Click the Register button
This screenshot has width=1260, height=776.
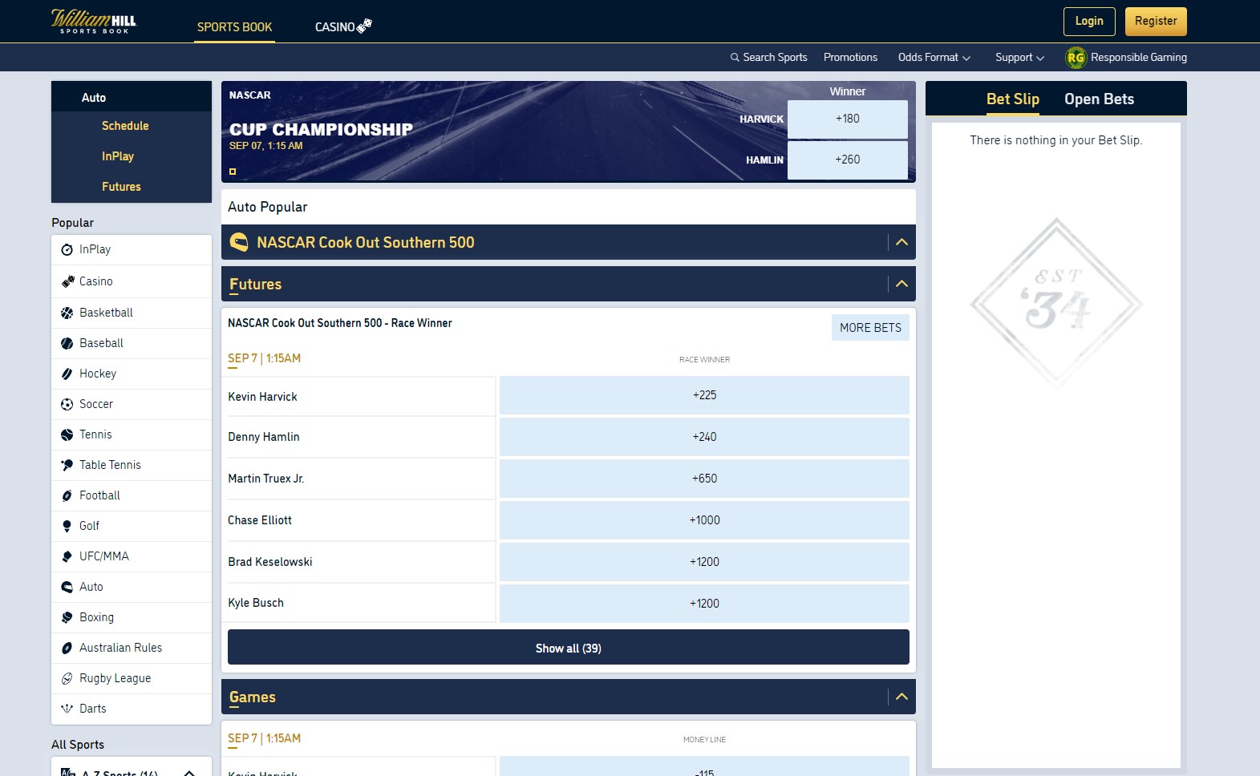pyautogui.click(x=1156, y=22)
